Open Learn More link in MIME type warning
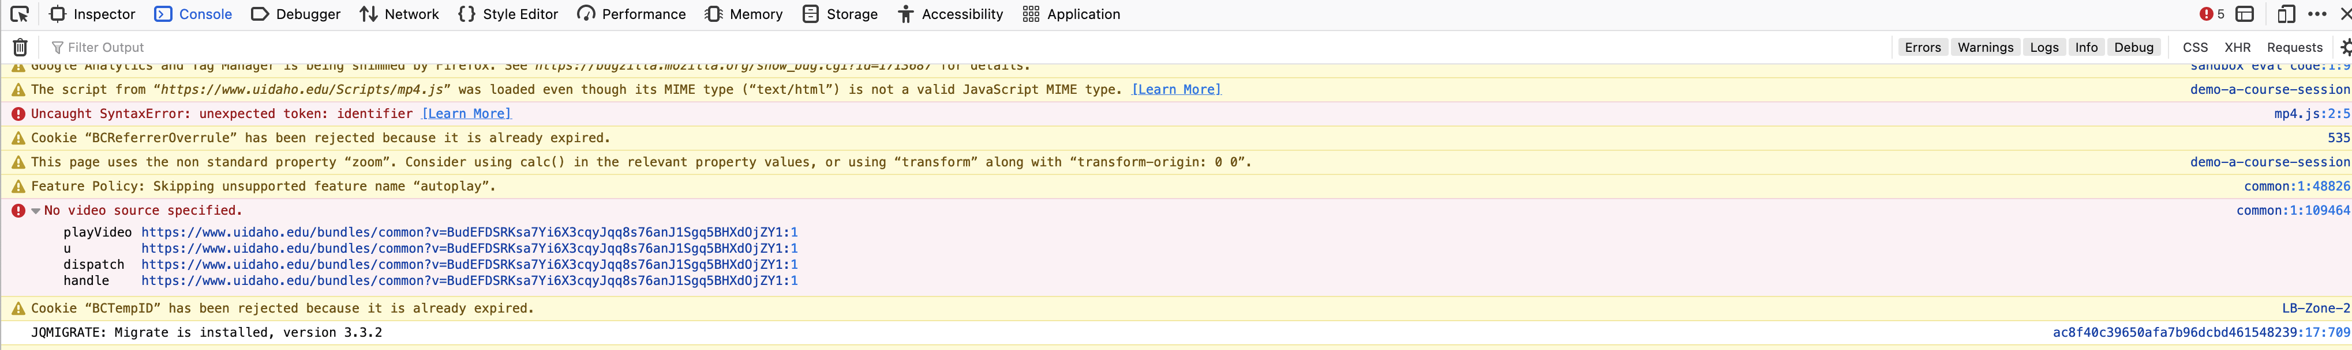This screenshot has height=350, width=2352. pos(1176,90)
